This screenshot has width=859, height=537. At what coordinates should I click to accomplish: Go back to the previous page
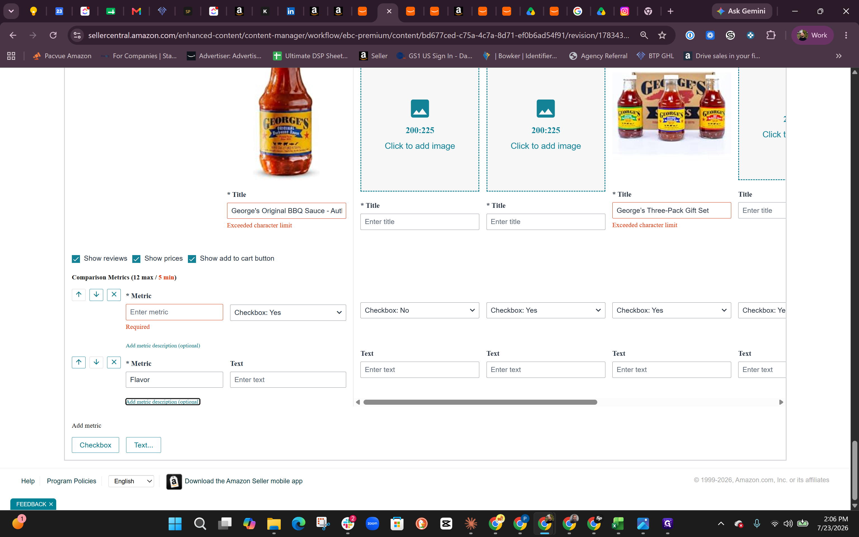13,35
